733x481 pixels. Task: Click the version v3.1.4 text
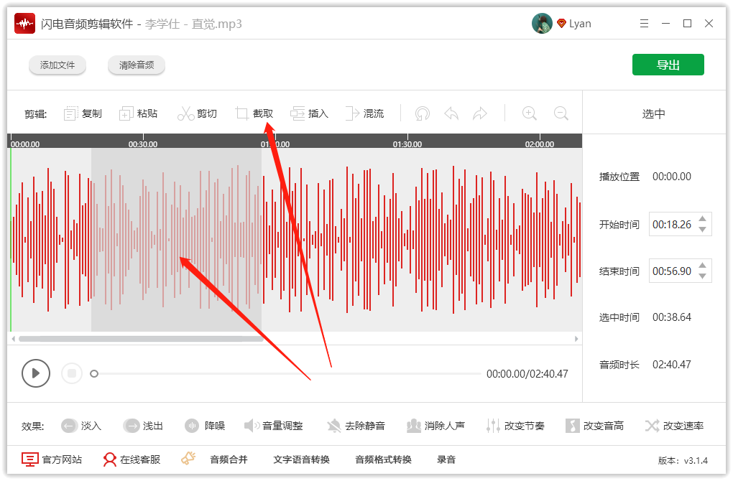(683, 460)
